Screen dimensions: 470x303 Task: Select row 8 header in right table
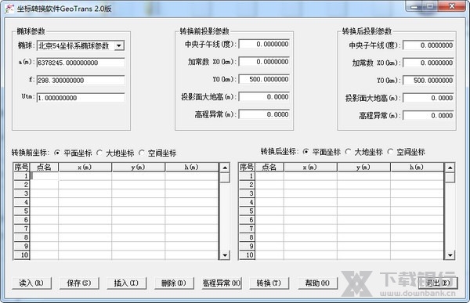(x=248, y=237)
